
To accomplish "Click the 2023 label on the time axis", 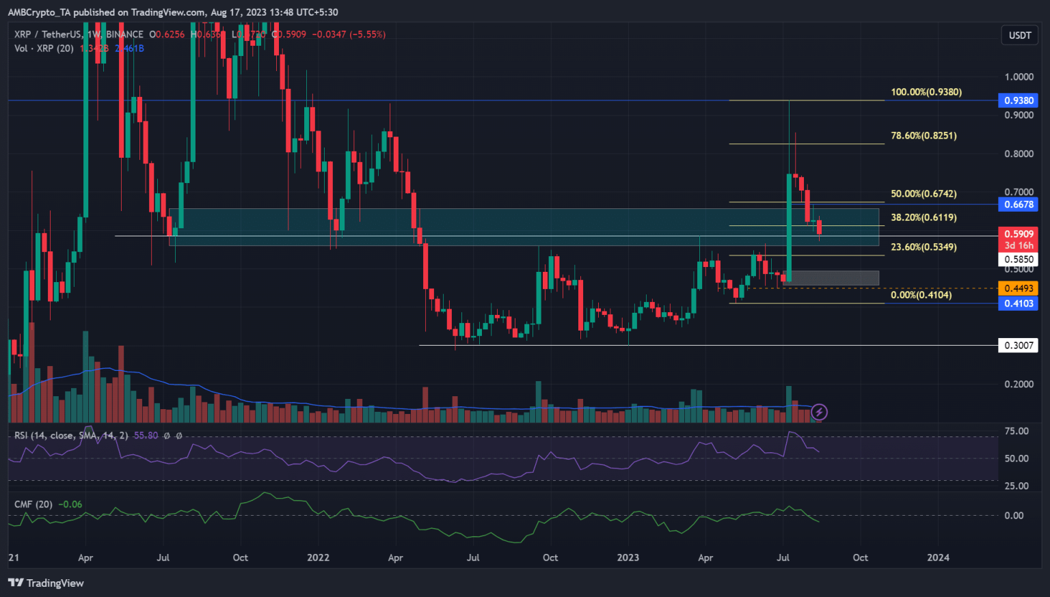I will pos(628,557).
